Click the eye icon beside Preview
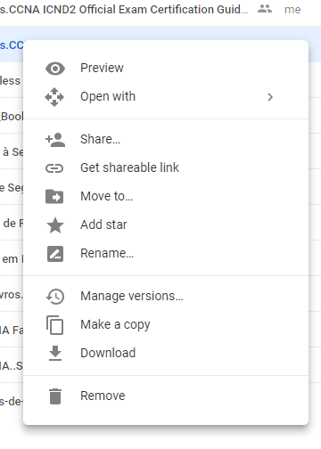This screenshot has height=449, width=321. (x=55, y=69)
